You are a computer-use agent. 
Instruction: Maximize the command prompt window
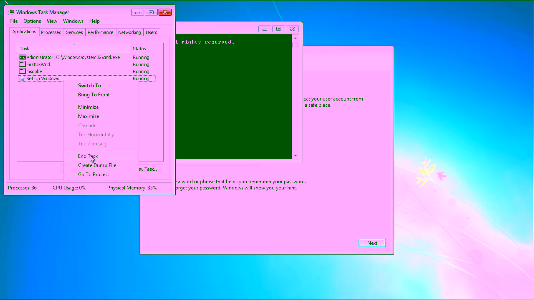click(278, 29)
